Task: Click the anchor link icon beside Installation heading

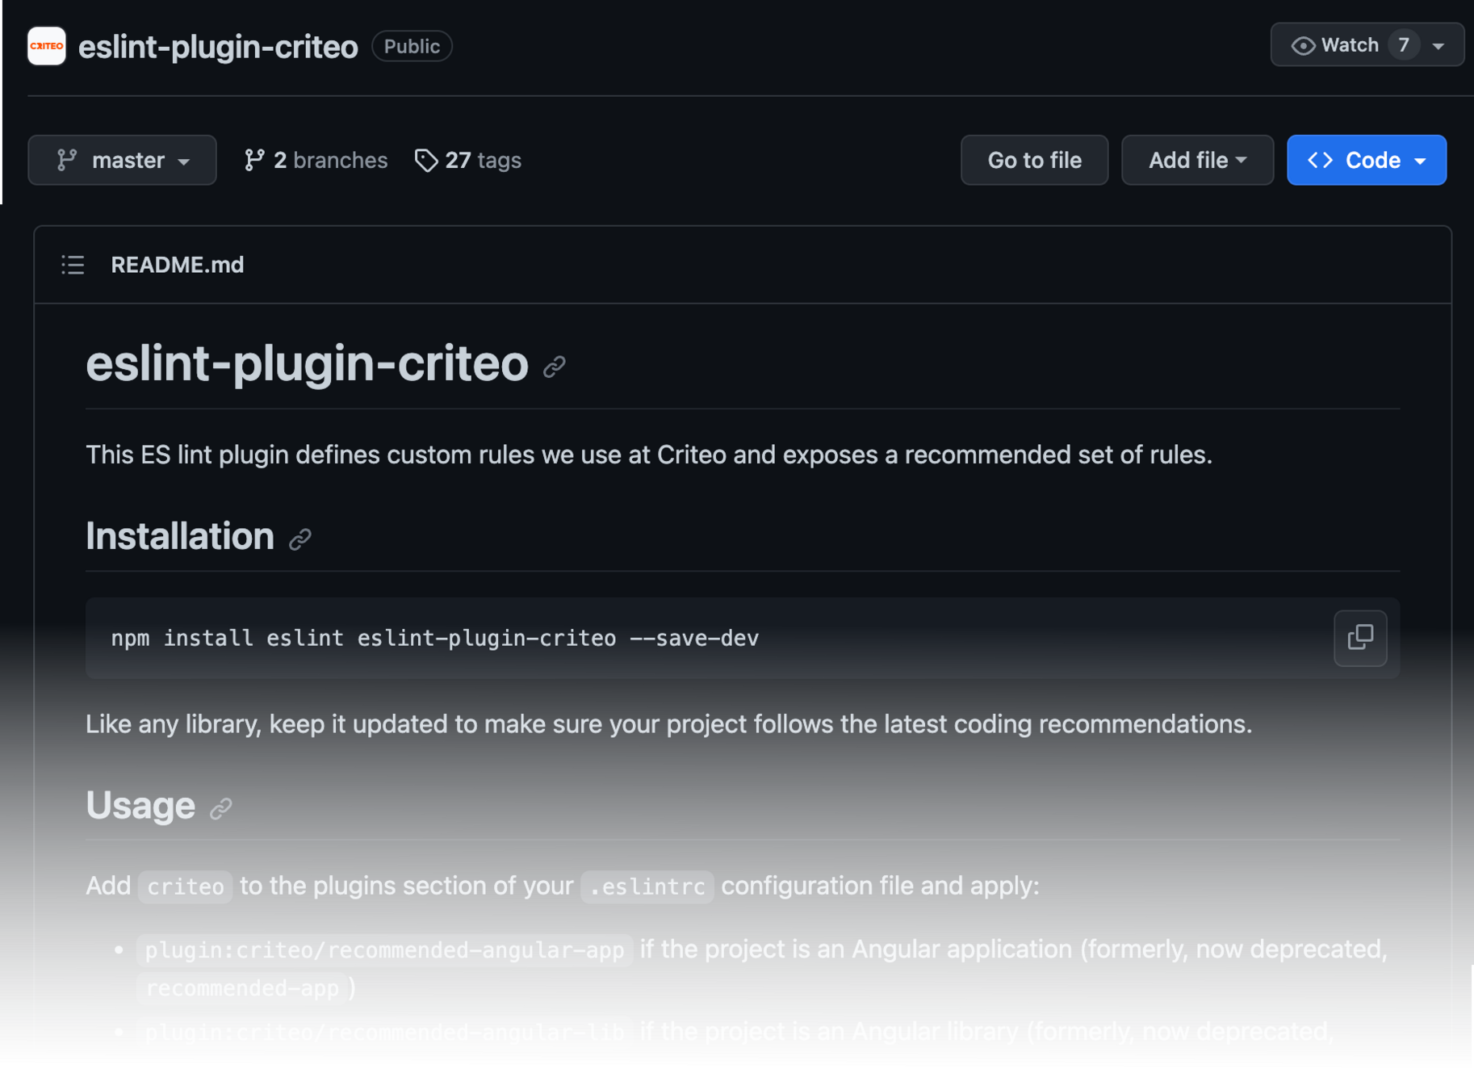Action: point(300,539)
